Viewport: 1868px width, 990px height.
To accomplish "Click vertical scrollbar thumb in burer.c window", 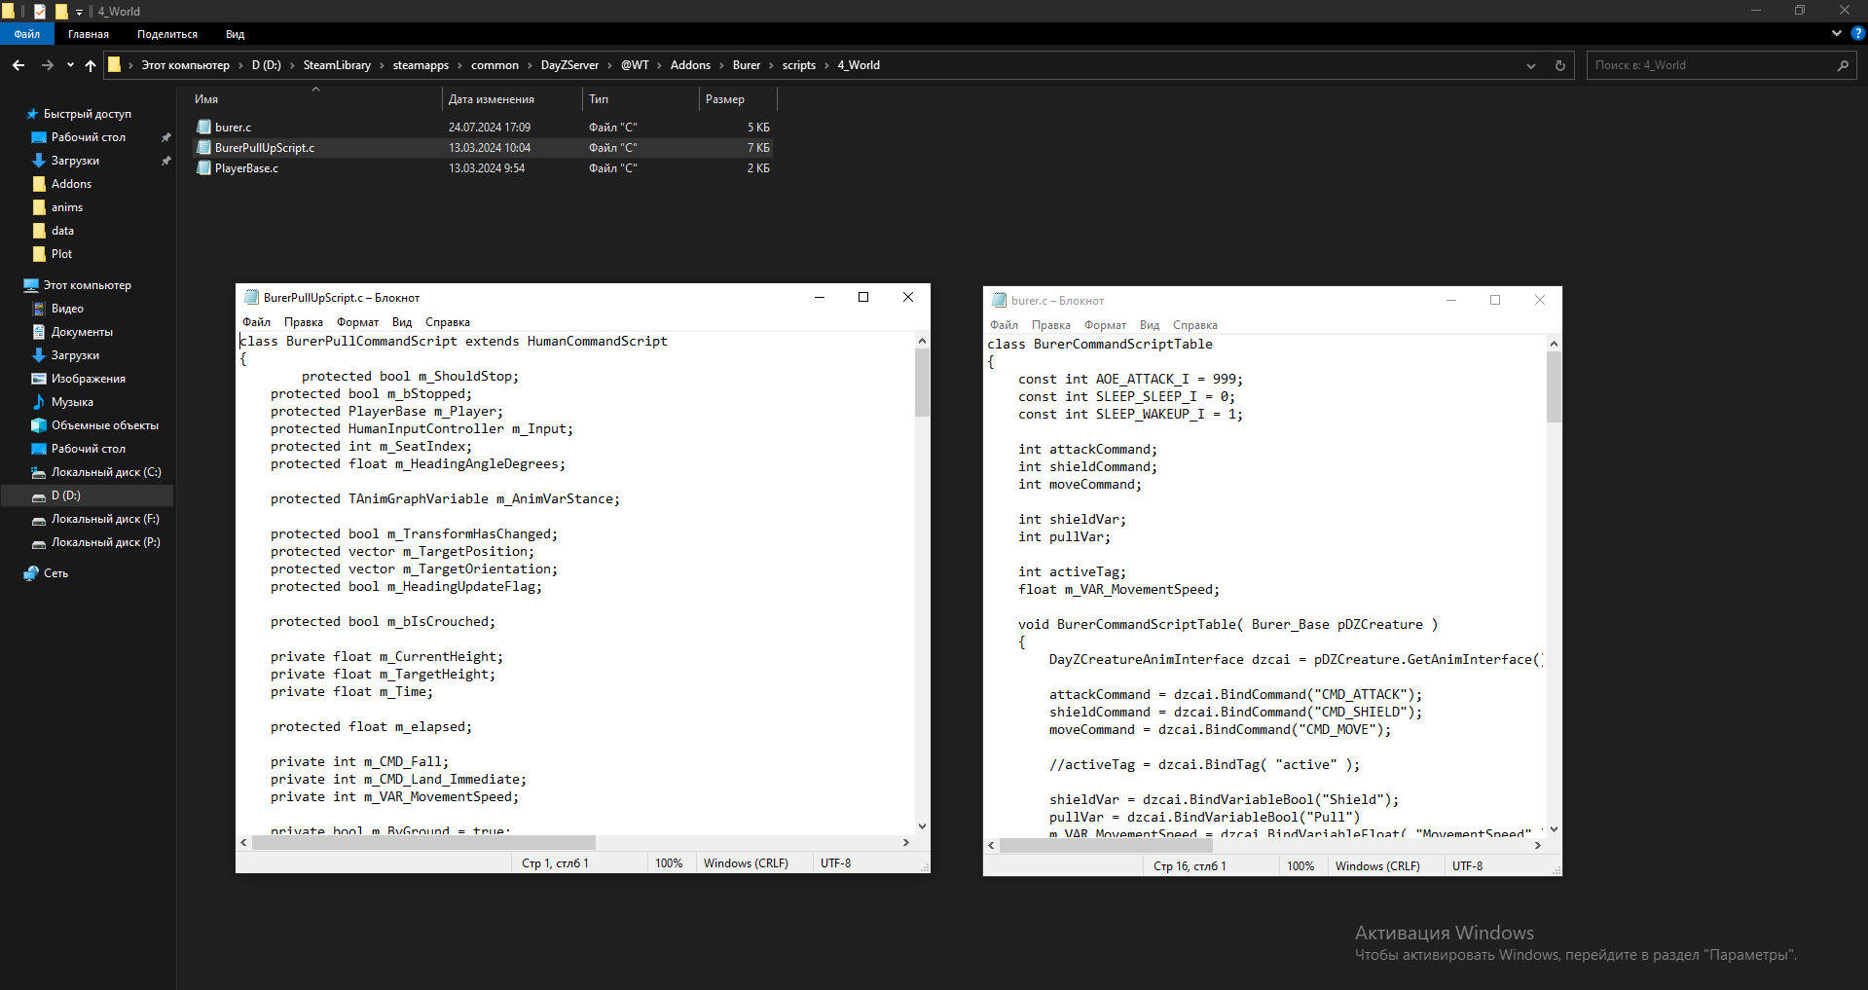I will click(1554, 387).
